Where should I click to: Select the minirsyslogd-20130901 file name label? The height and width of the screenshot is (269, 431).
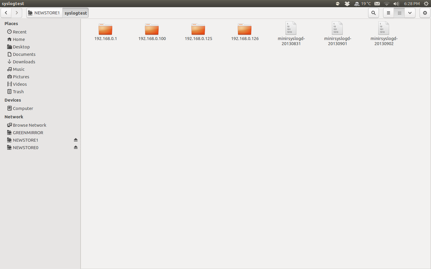point(338,41)
